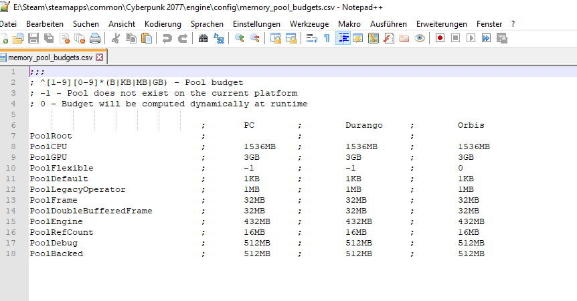This screenshot has height=301, width=577.
Task: Open the ? help menu
Action: (x=513, y=24)
